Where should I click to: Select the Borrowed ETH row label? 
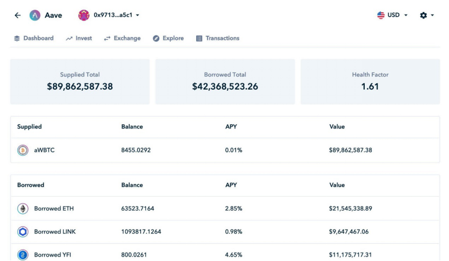pyautogui.click(x=54, y=209)
